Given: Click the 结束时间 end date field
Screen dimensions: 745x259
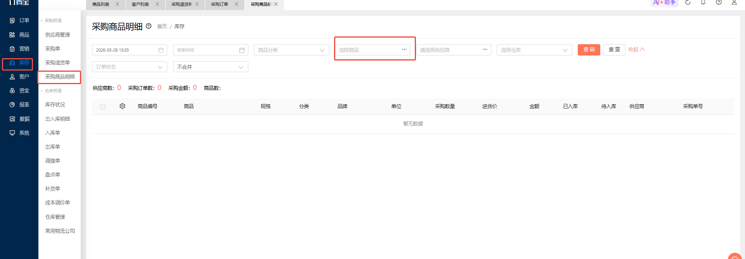Looking at the screenshot, I should pyautogui.click(x=210, y=50).
